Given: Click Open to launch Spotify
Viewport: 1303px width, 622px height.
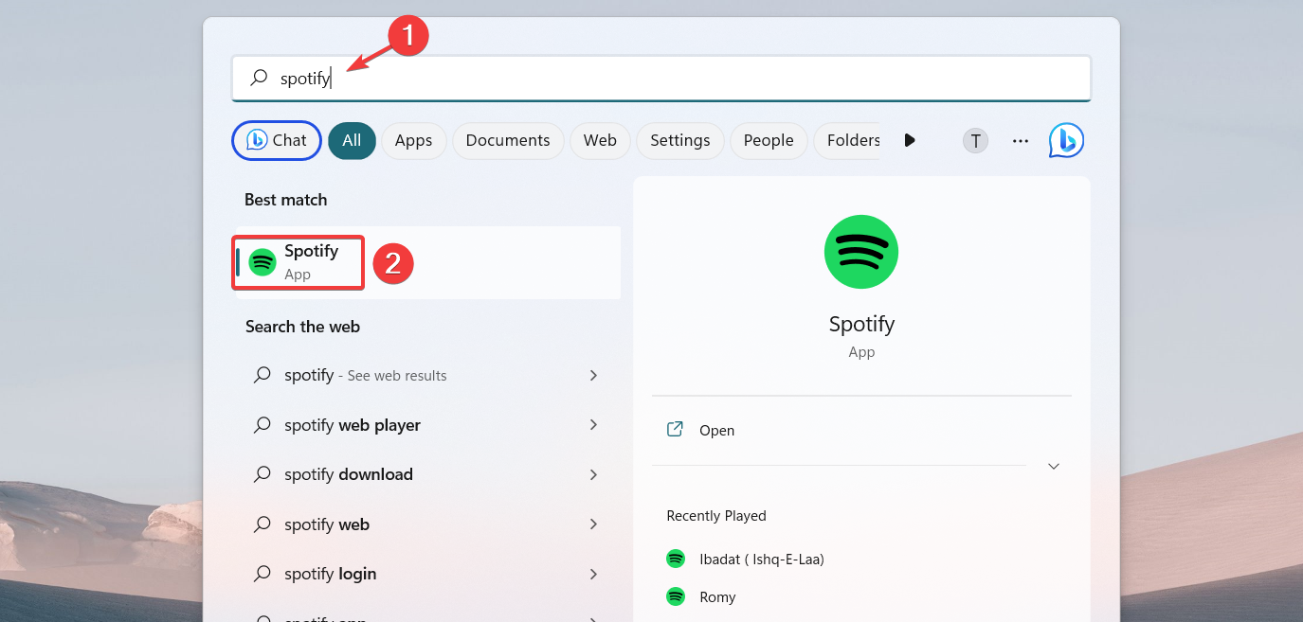Looking at the screenshot, I should point(715,430).
